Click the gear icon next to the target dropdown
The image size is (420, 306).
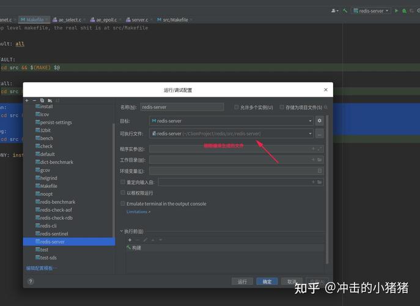click(x=319, y=121)
